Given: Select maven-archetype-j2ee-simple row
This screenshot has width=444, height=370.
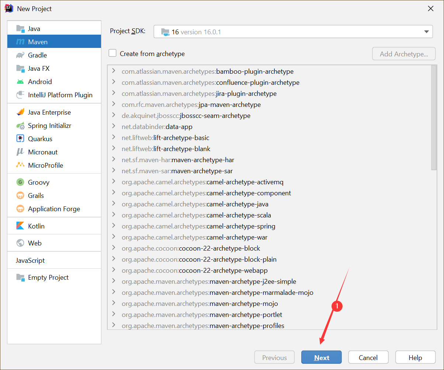Looking at the screenshot, I should tap(269, 282).
